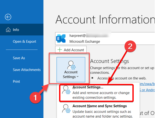Click the back arrow circle icon
The image size is (155, 118).
tap(8, 17)
